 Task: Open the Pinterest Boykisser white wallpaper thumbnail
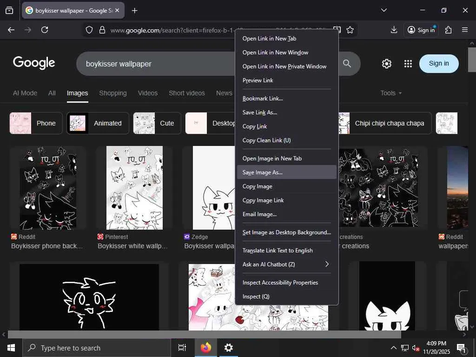[134, 188]
